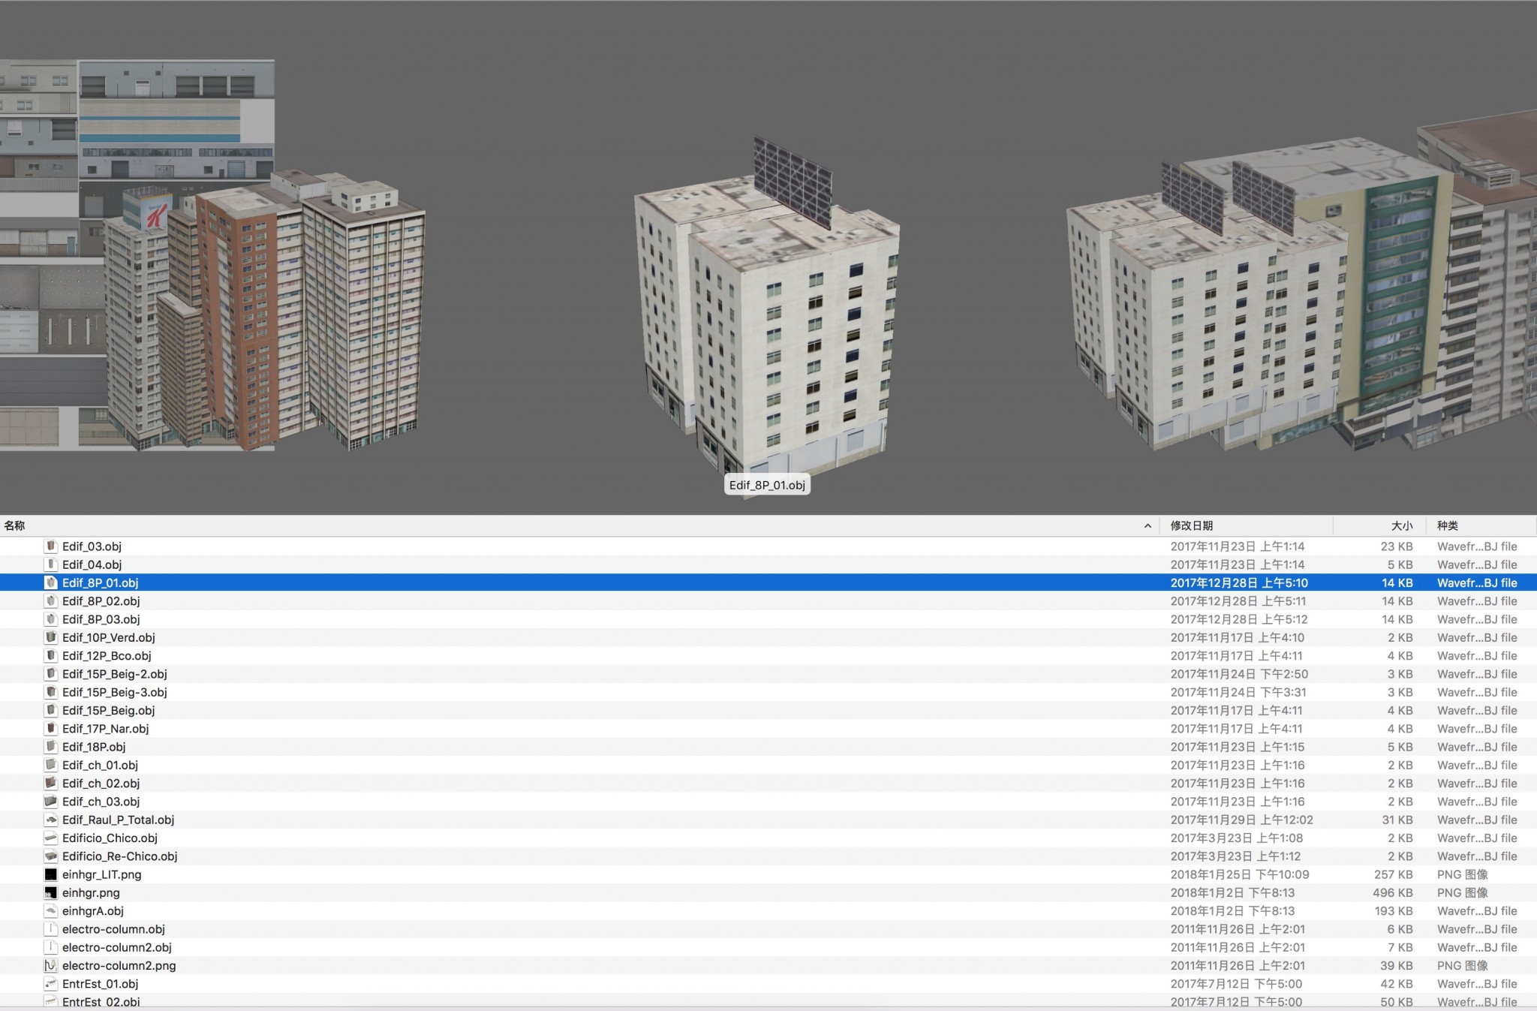Click the Edif_ch_02.obj file icon

51,784
